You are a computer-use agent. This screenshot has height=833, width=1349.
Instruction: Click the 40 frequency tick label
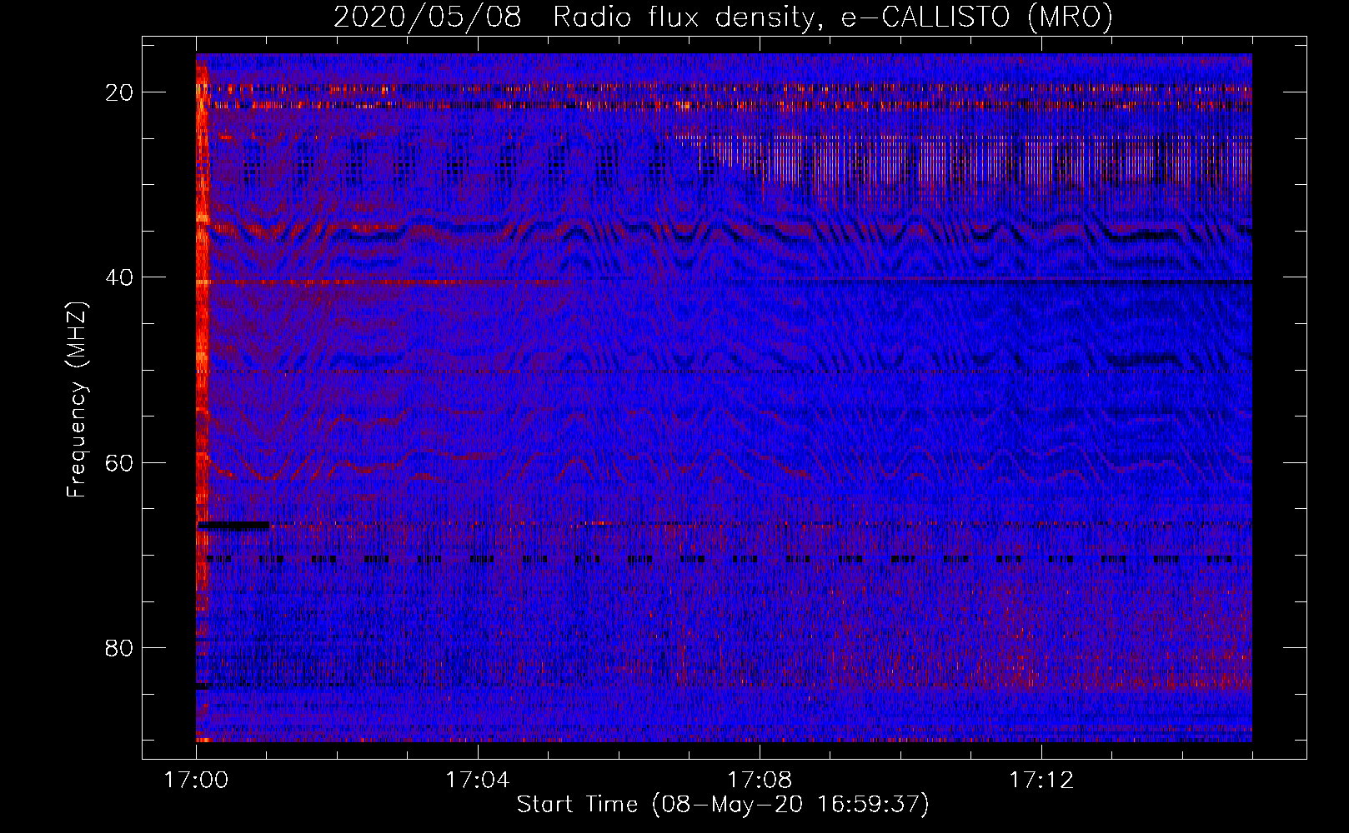pyautogui.click(x=119, y=277)
